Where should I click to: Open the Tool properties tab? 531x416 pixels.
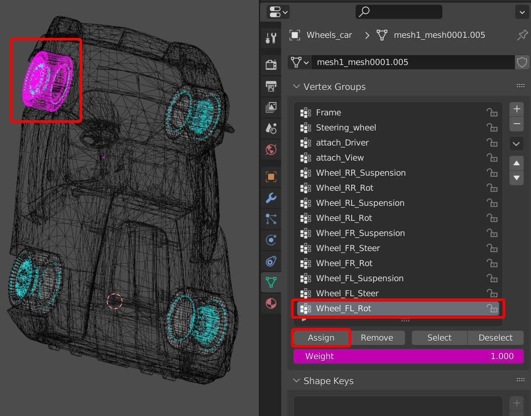click(271, 38)
